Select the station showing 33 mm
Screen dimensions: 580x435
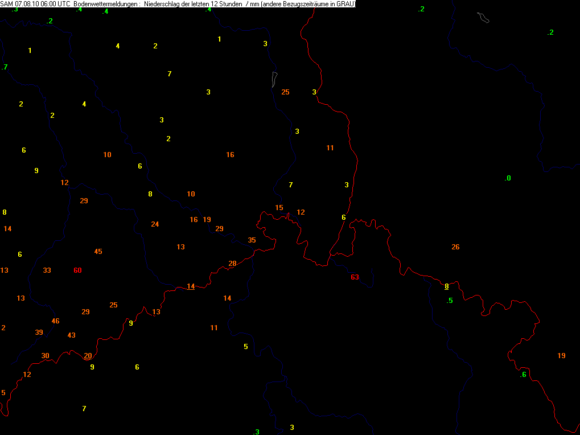coord(47,270)
